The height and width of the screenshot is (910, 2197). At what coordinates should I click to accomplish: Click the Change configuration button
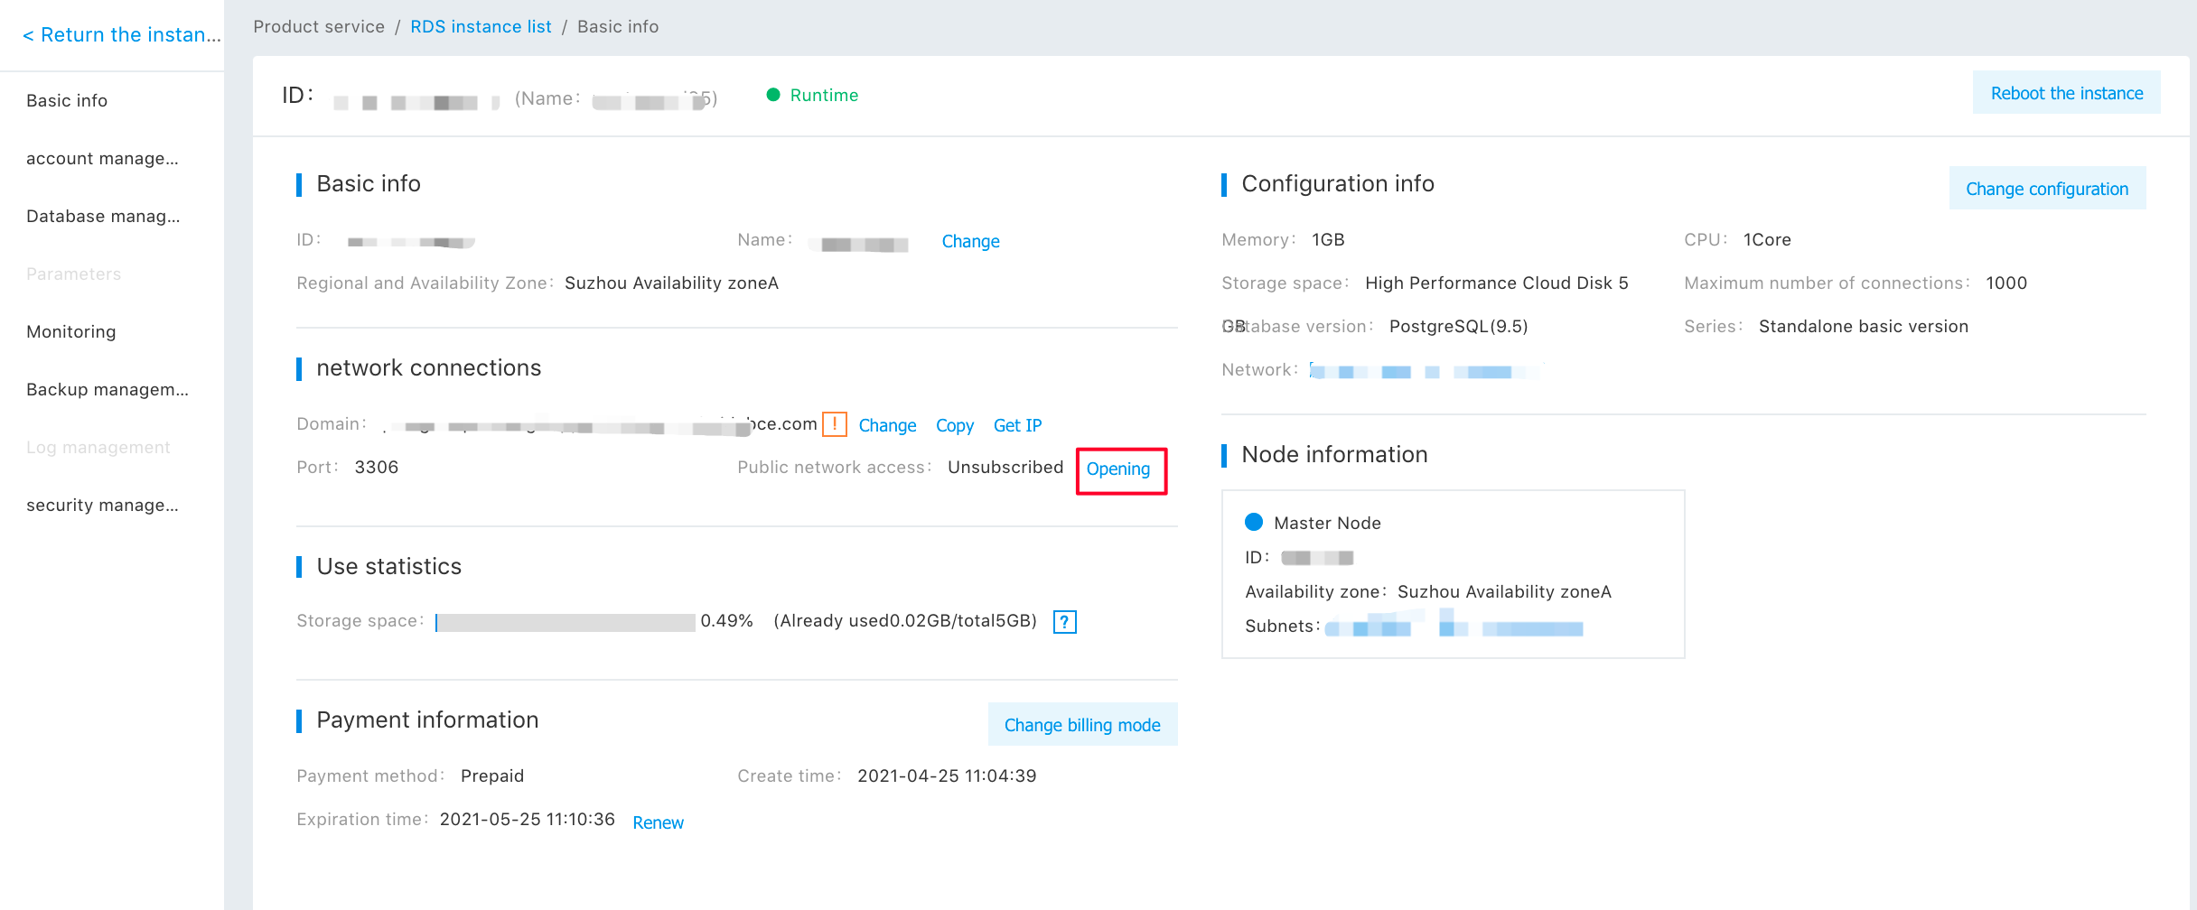(2047, 189)
